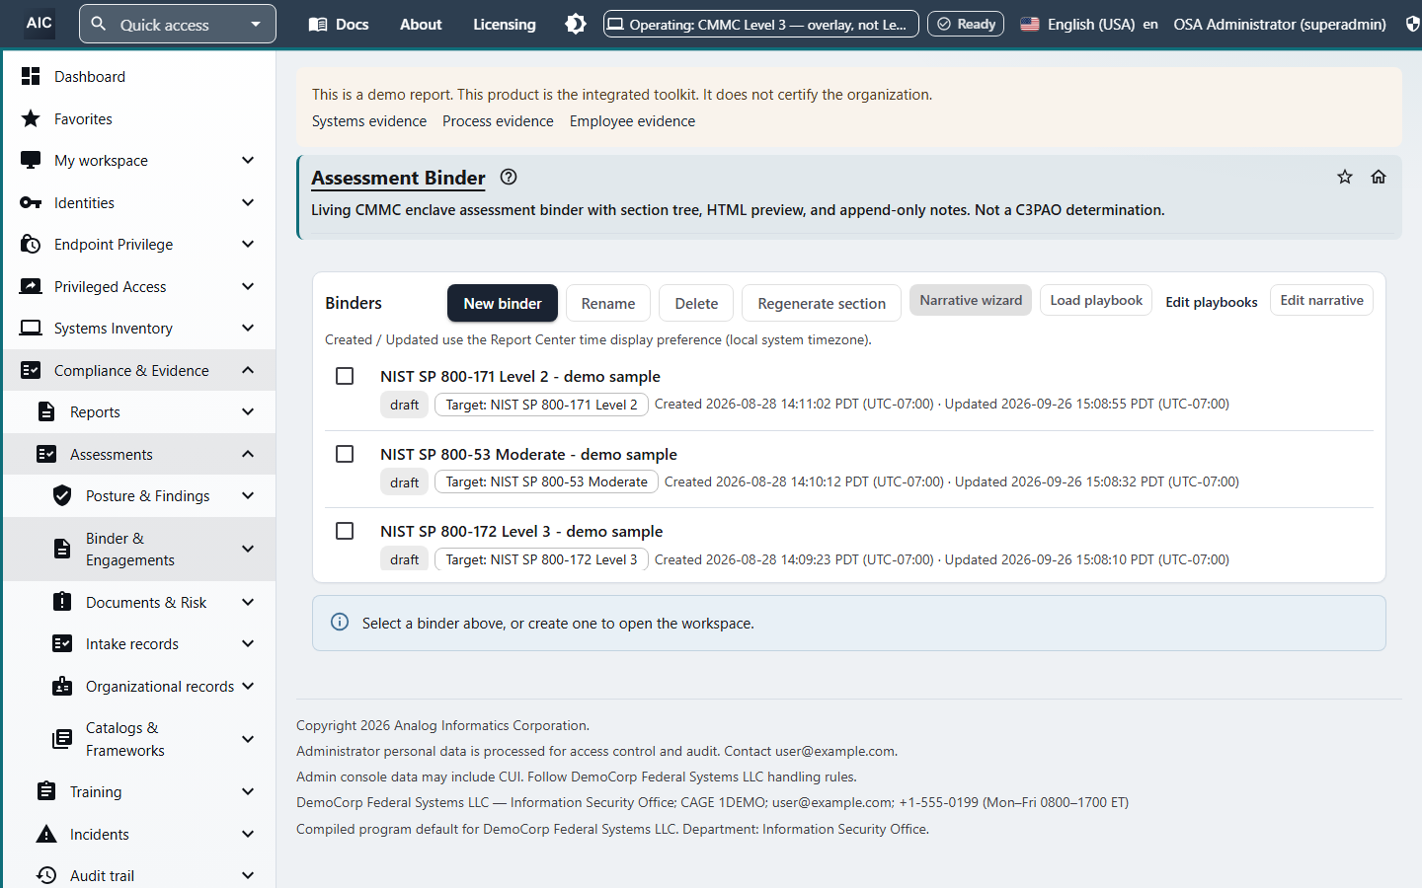Expand the My workspace menu
Screen dimensions: 1422x888
248,160
